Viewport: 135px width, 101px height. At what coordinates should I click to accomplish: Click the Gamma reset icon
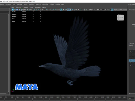(105, 10)
